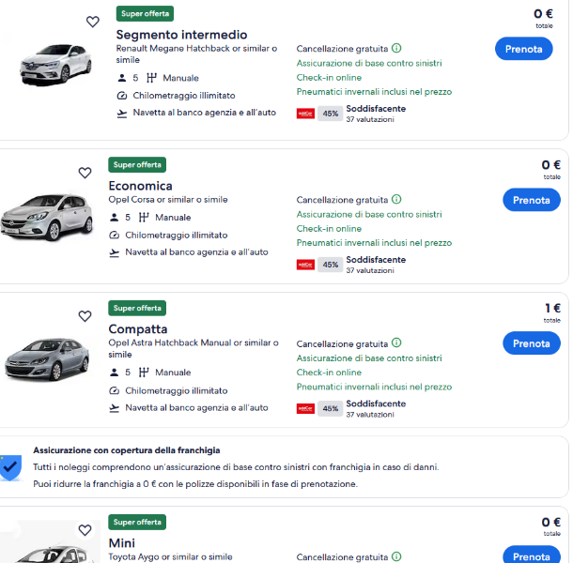Add the Mini Toyota Aygo to favorites

pyautogui.click(x=85, y=530)
